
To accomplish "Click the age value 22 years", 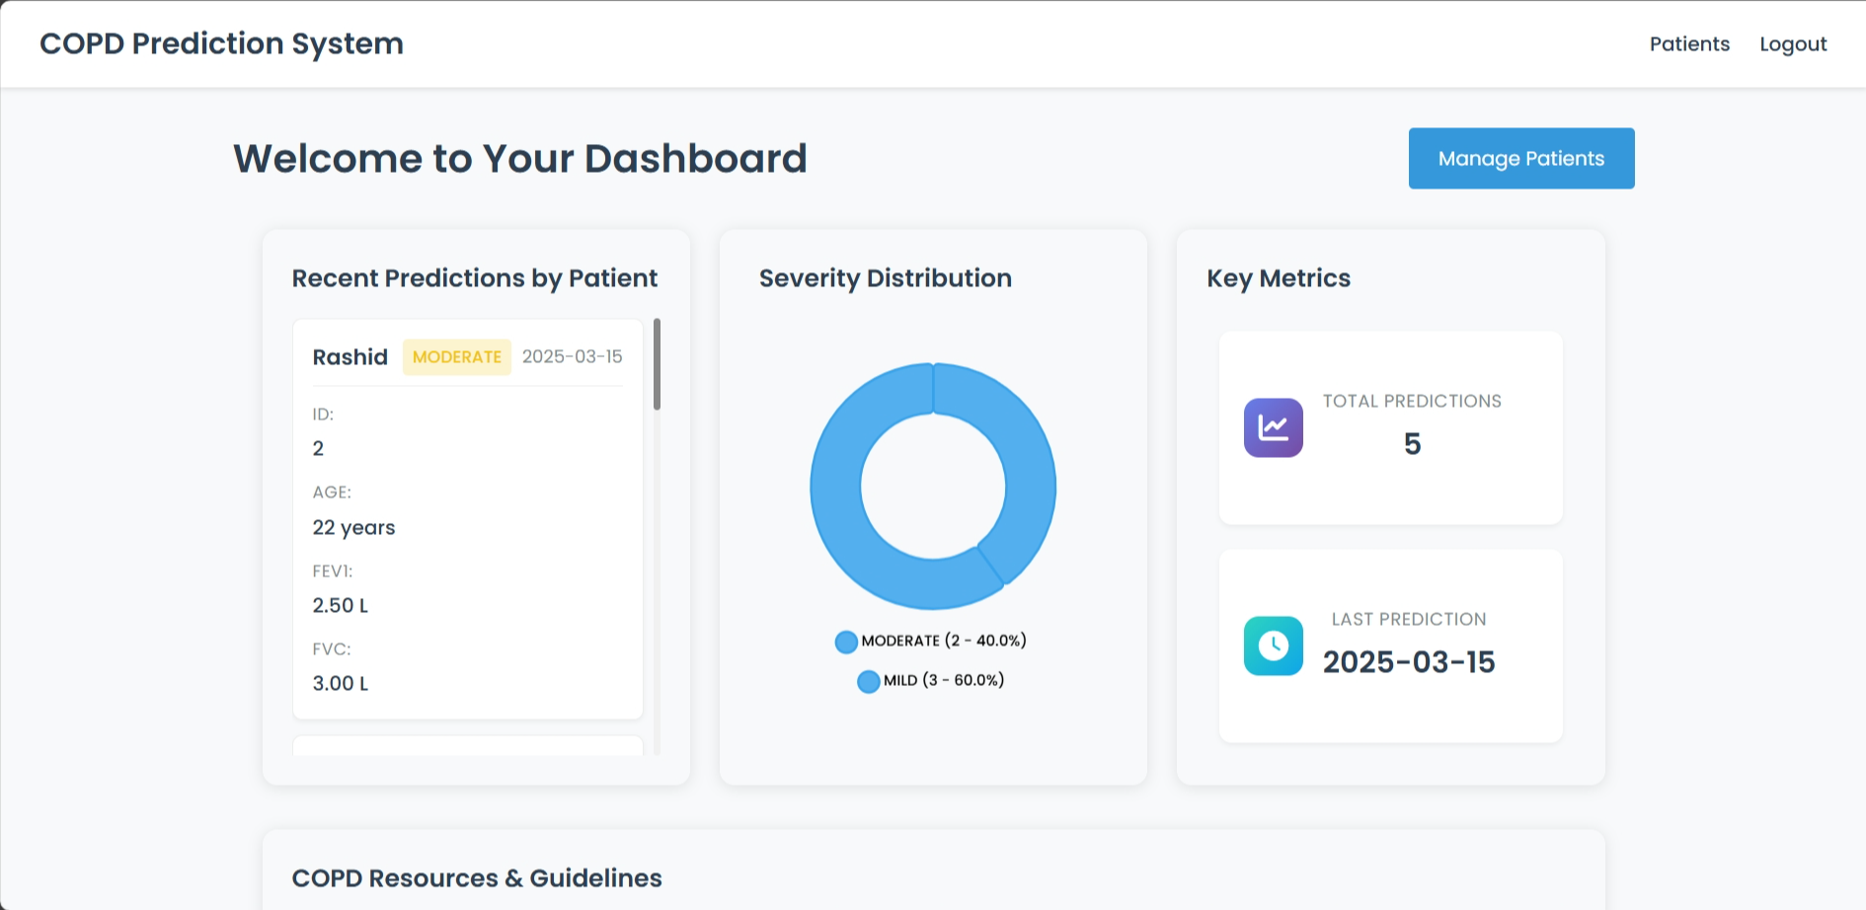I will [353, 528].
